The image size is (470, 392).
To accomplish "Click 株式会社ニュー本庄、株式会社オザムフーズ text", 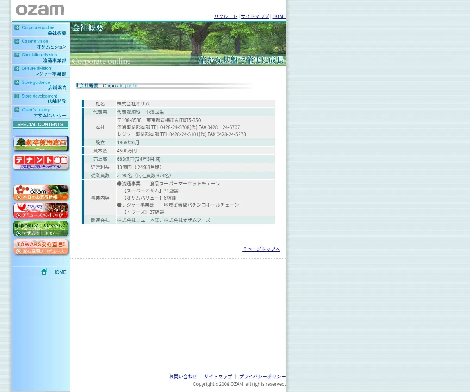I will 163,220.
